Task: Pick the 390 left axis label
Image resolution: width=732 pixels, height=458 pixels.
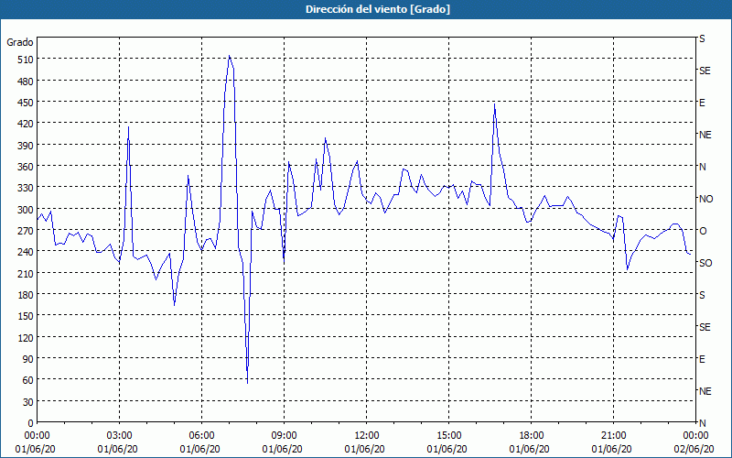Action: tap(26, 146)
